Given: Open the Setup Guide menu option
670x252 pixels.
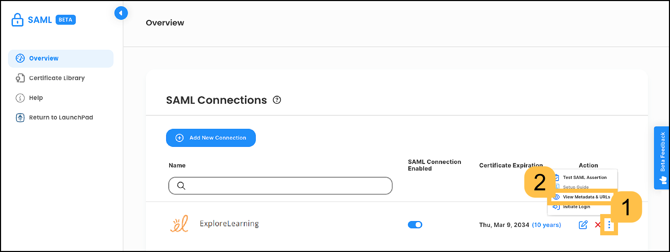Looking at the screenshot, I should click(575, 187).
